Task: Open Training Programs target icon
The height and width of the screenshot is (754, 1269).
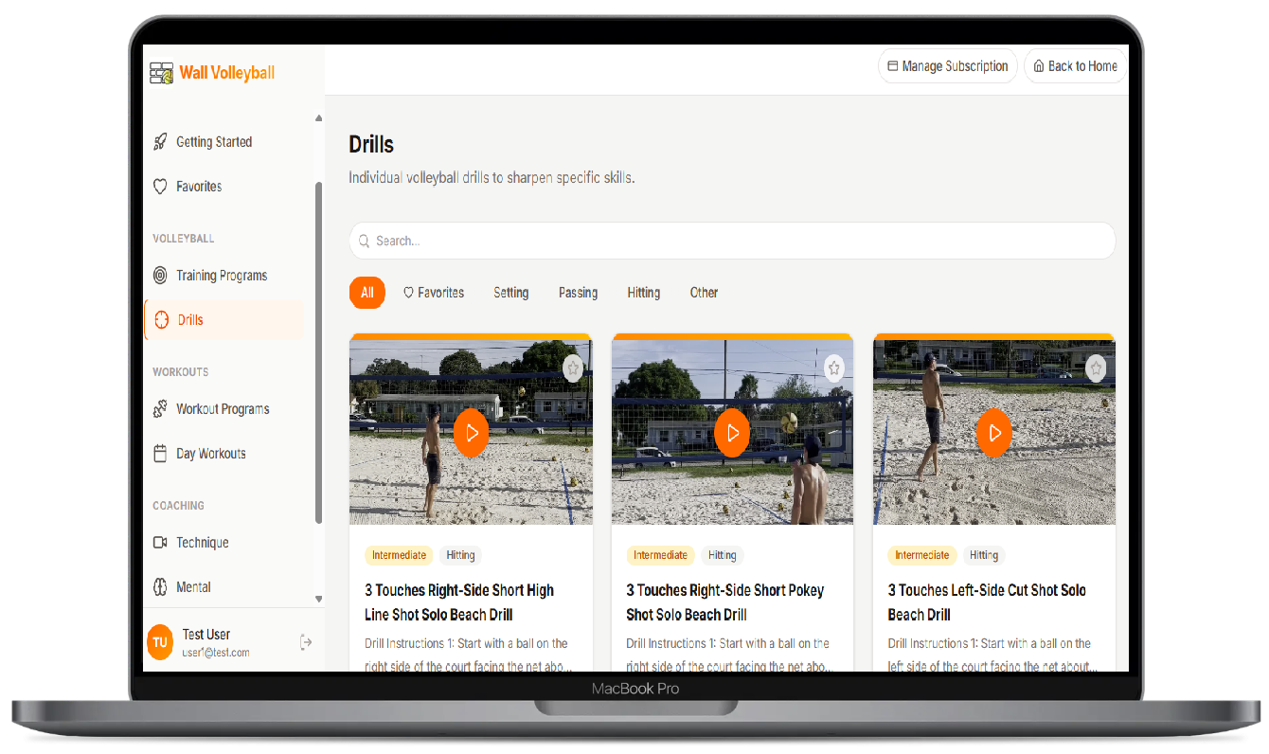Action: point(160,276)
